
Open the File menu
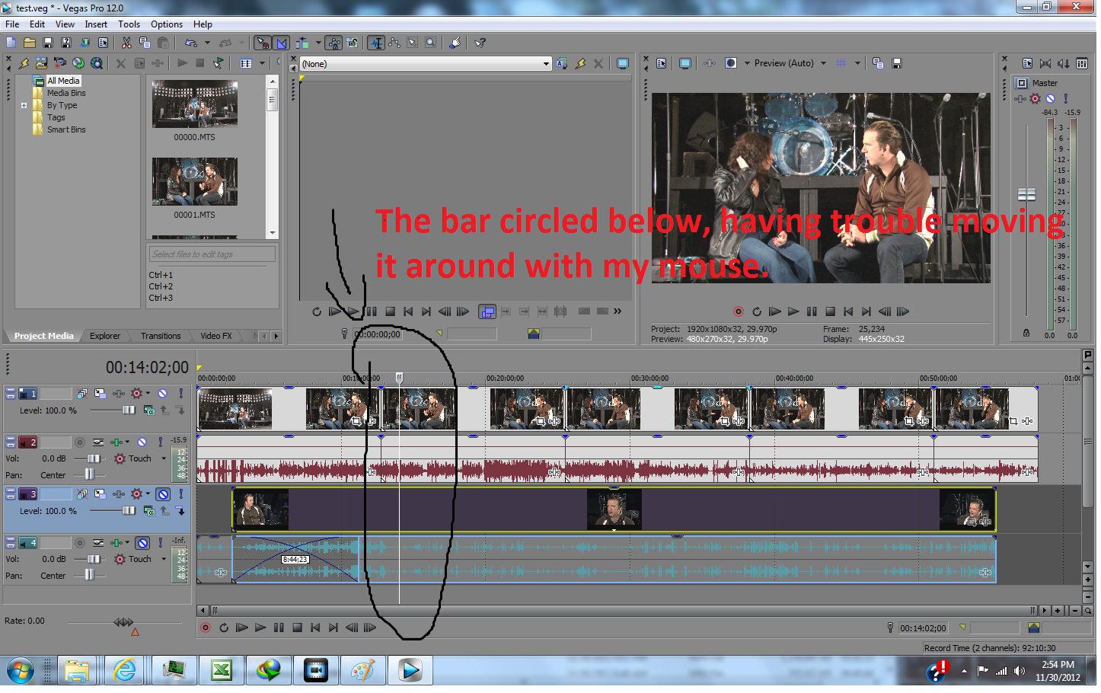pyautogui.click(x=12, y=24)
